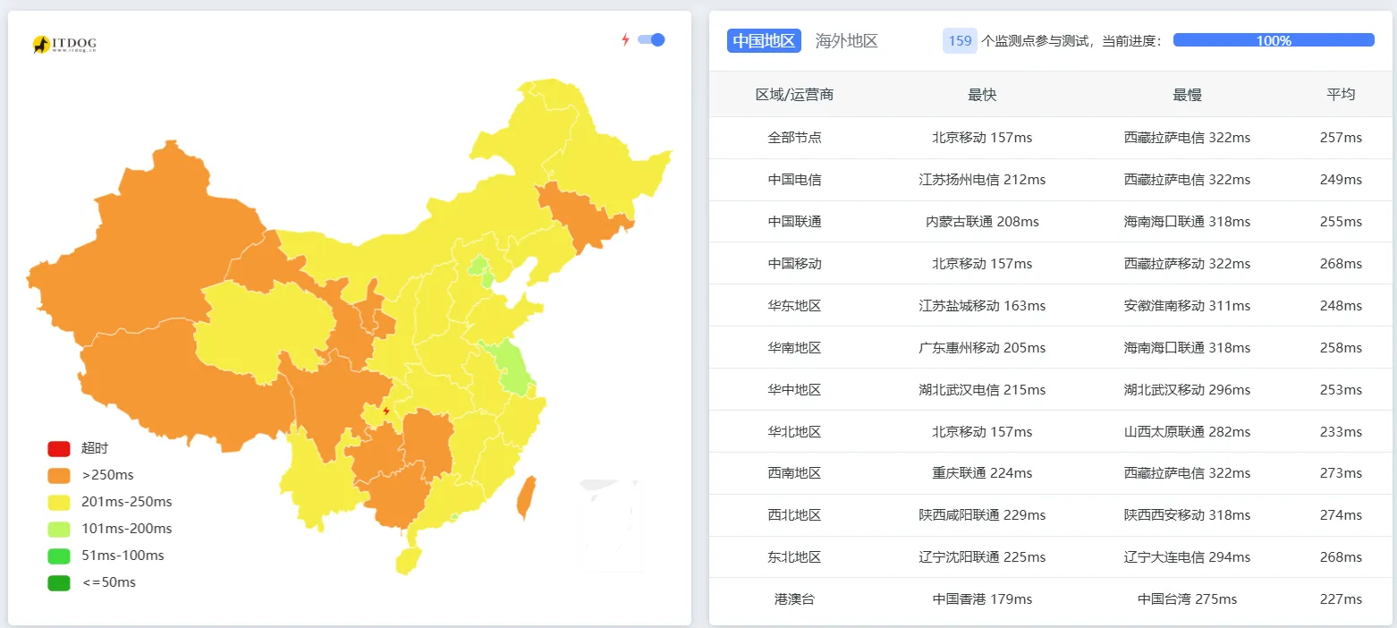Click the 超时 red legend swatch
Screen dimensions: 1397x628
click(58, 448)
